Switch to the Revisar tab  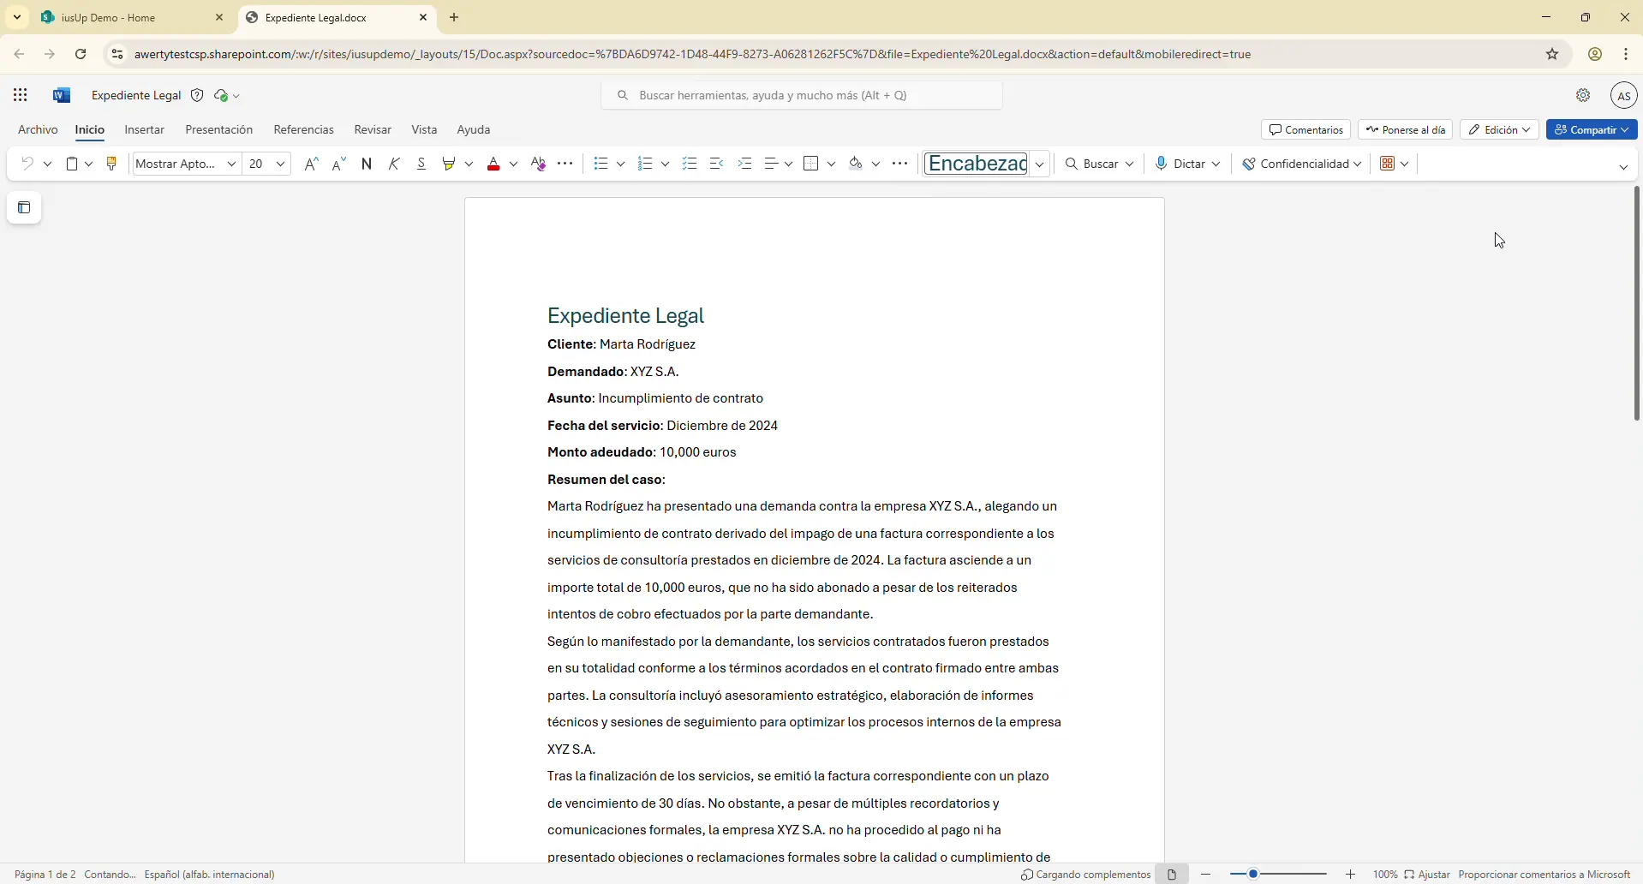coord(373,130)
